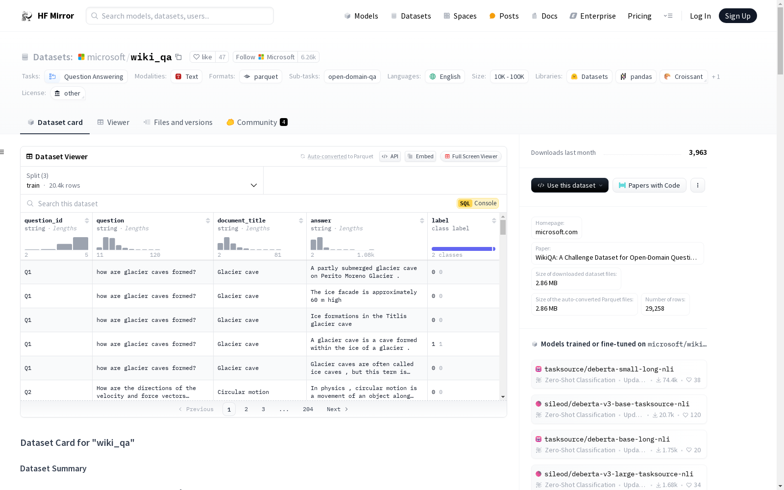Open the SQL Console
This screenshot has width=784, height=490.
tap(478, 203)
